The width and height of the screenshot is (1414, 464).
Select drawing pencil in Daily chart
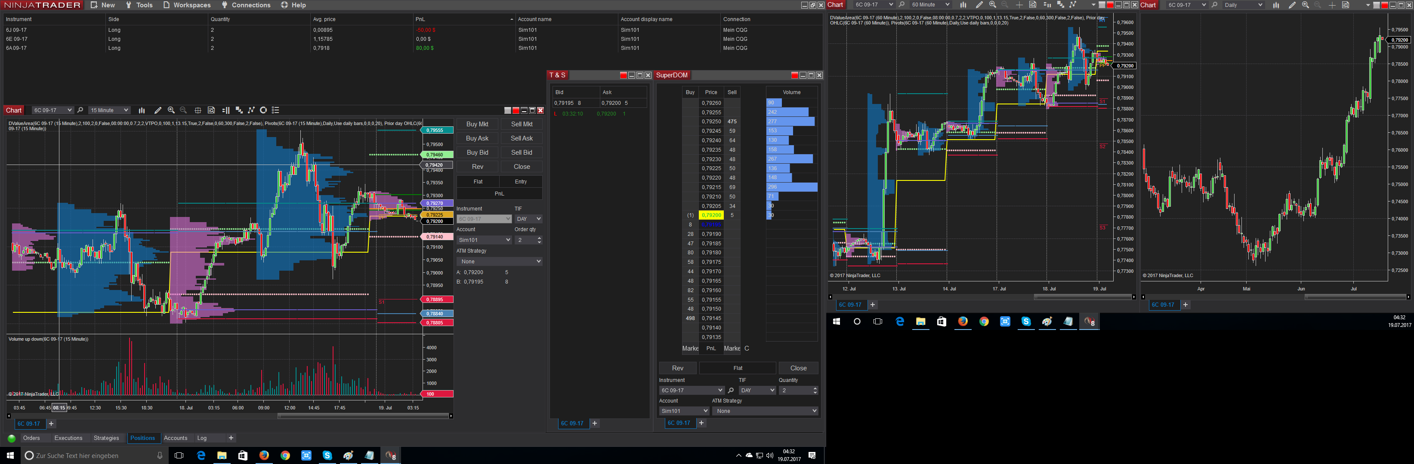(x=1292, y=5)
